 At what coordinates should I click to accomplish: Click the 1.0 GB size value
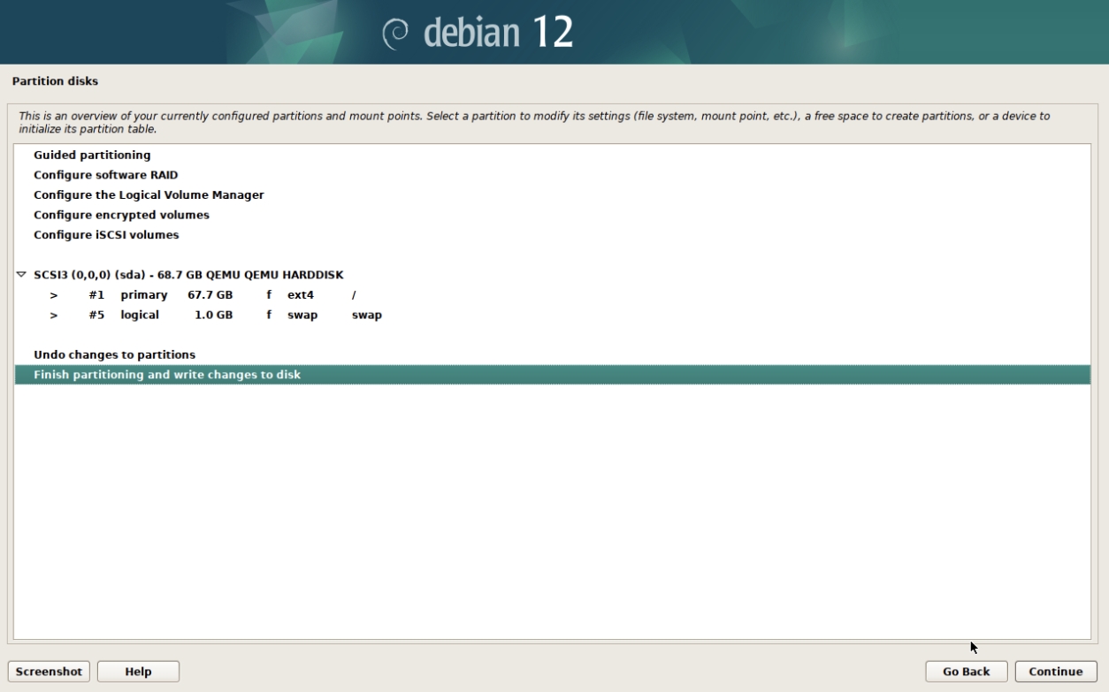(214, 315)
